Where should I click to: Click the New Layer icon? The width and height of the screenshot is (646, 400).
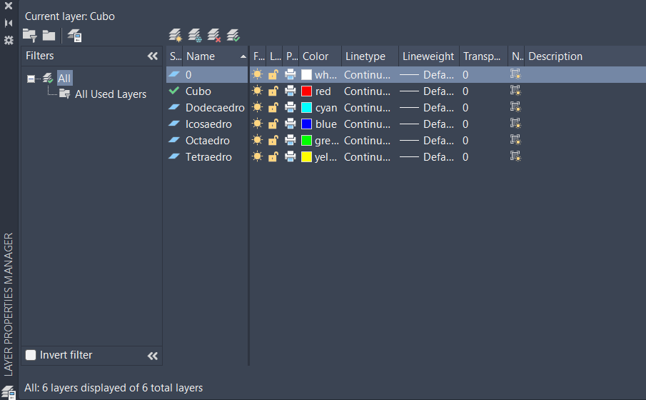[175, 35]
